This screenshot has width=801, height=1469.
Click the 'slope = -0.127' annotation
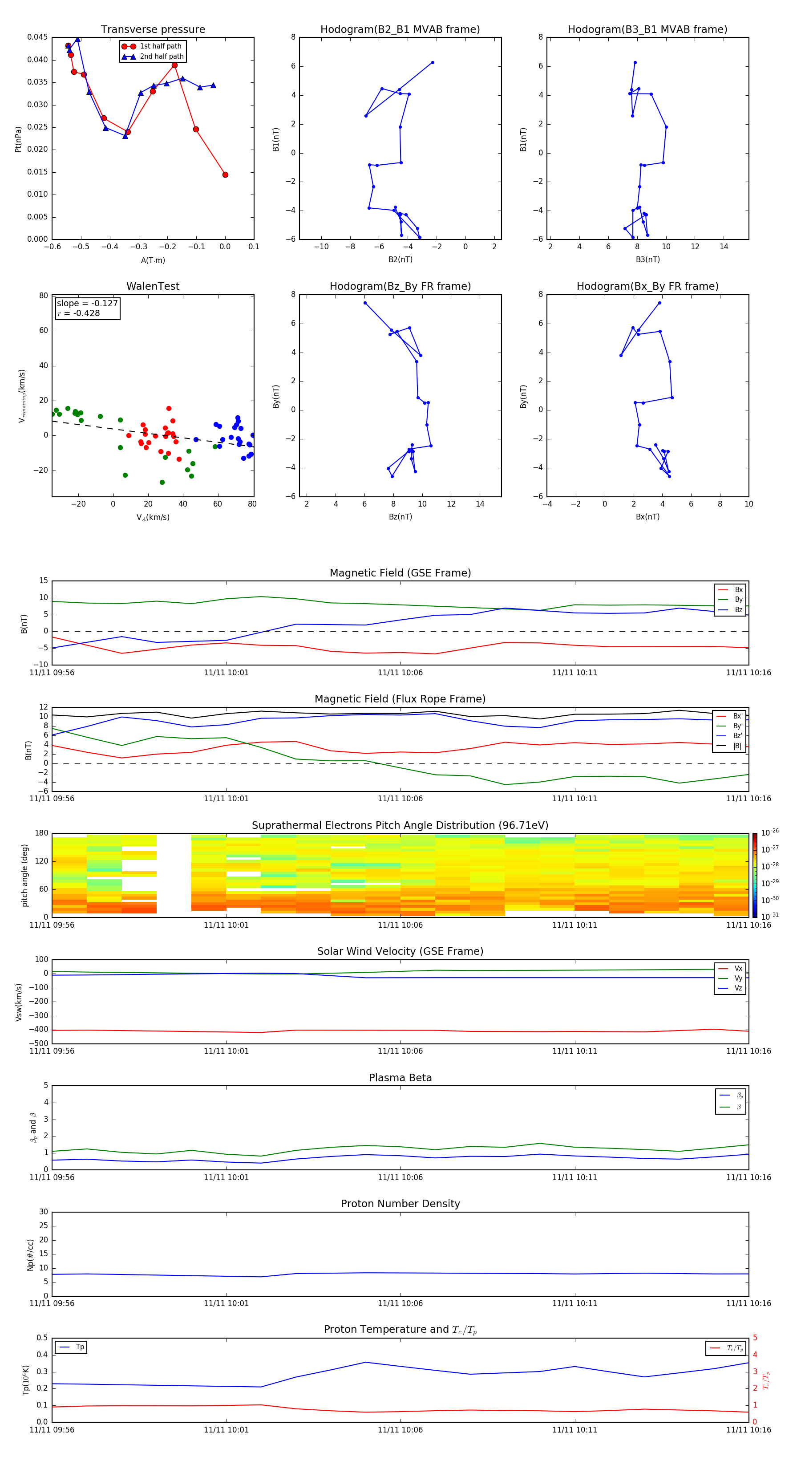(x=87, y=304)
